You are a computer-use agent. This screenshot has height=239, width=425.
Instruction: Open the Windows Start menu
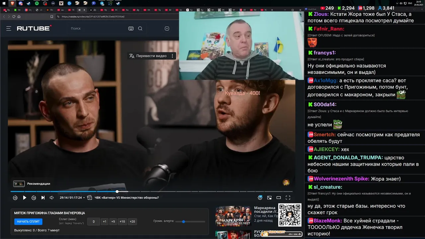pos(4,3)
